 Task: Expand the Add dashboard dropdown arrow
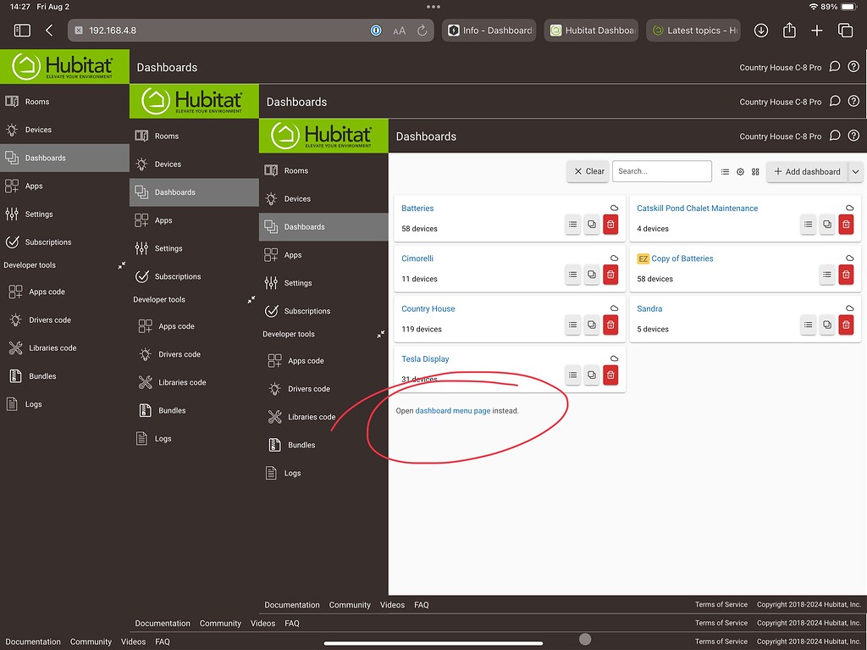click(x=855, y=171)
